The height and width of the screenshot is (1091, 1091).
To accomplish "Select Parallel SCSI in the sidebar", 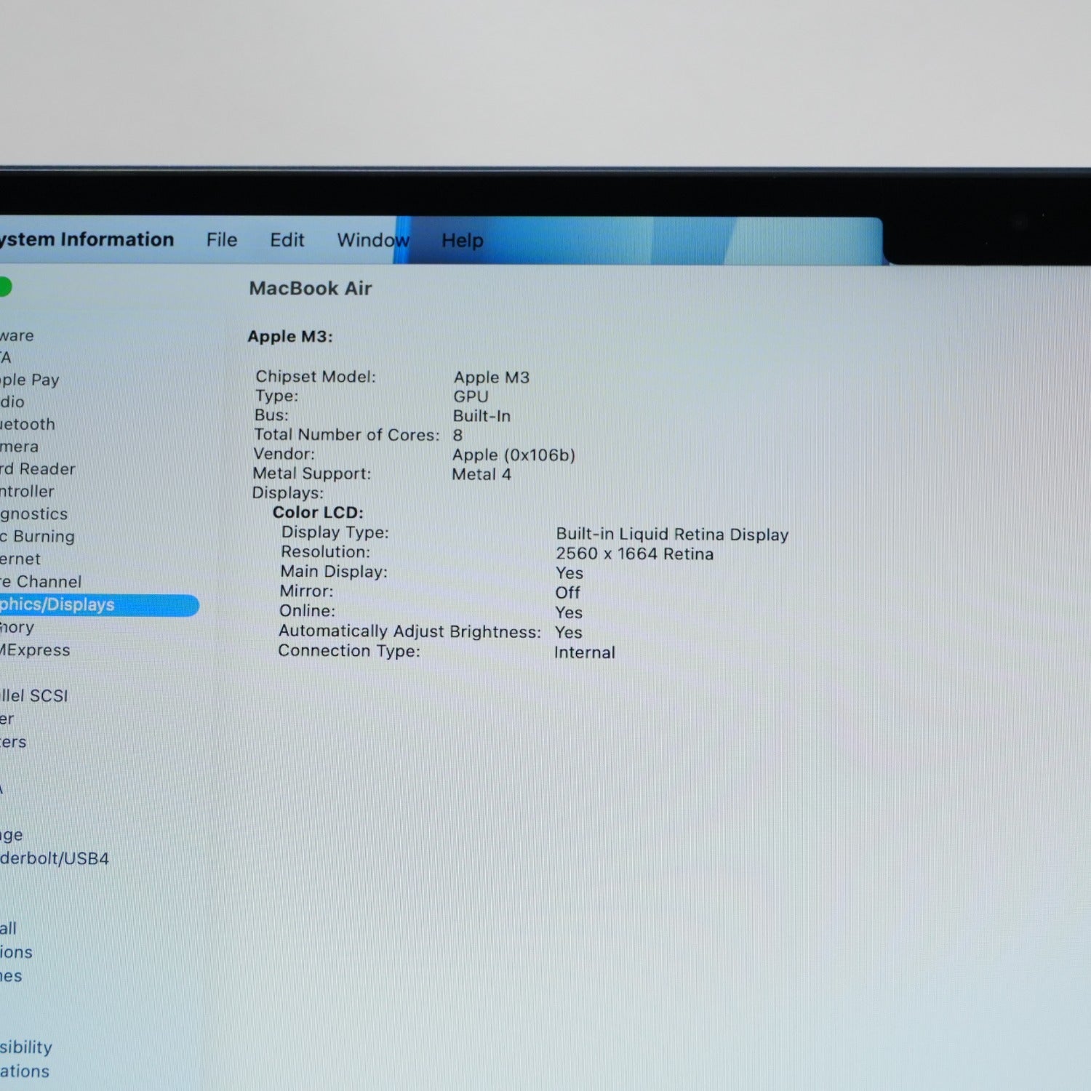I will [x=34, y=696].
